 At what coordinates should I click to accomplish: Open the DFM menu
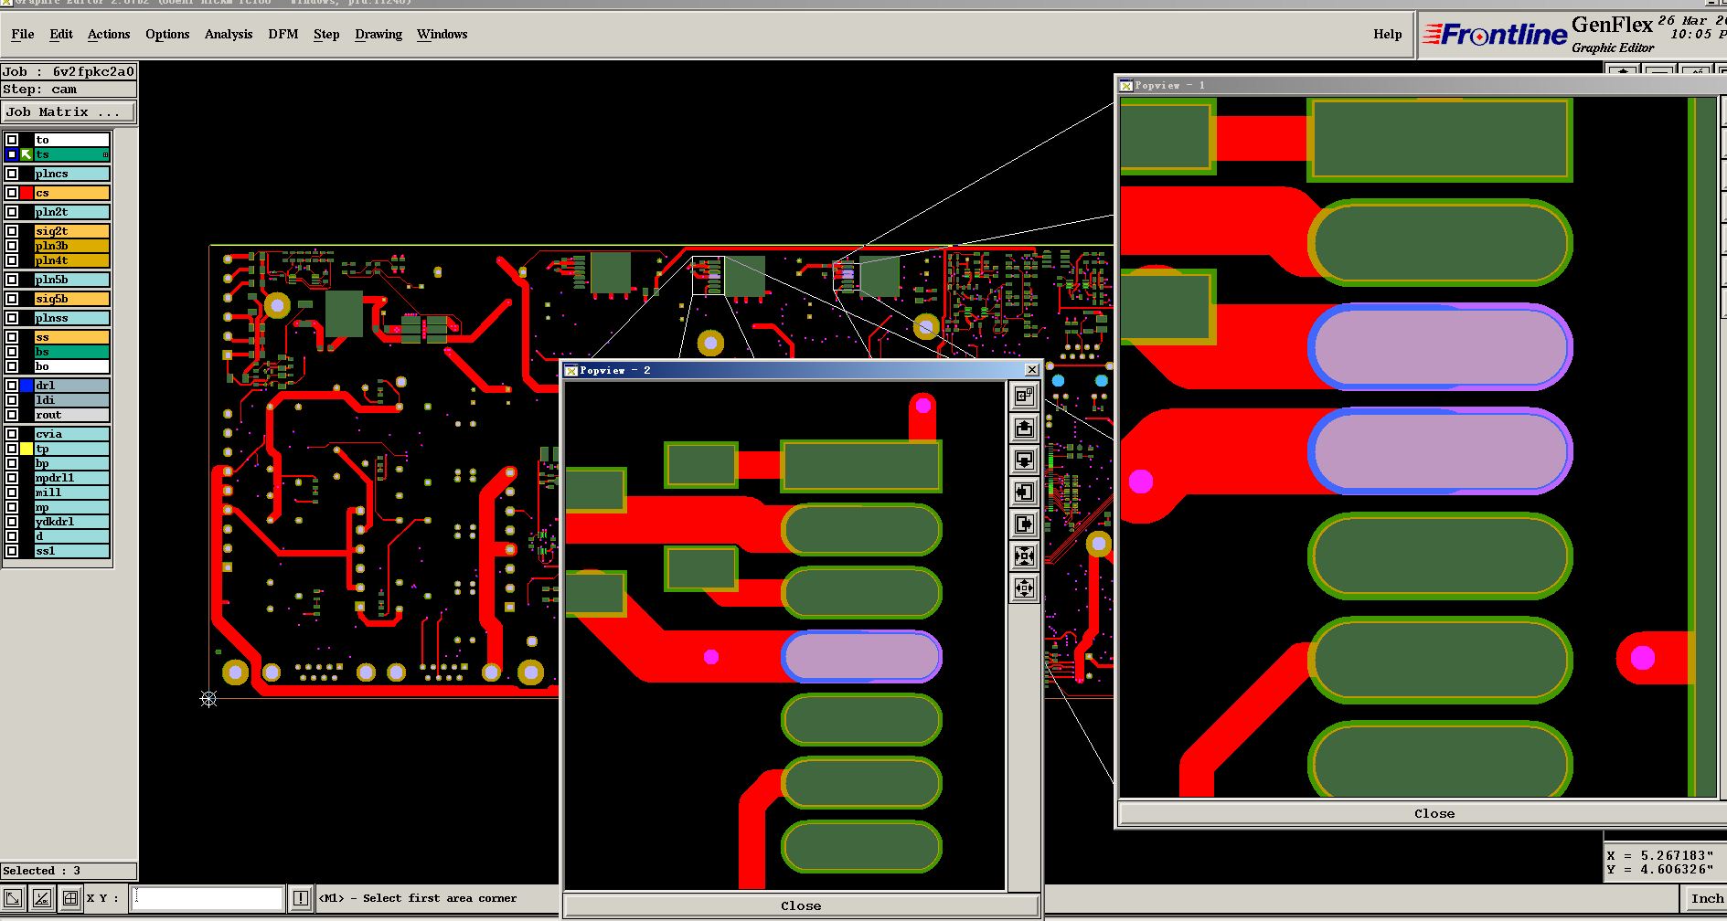pos(283,34)
